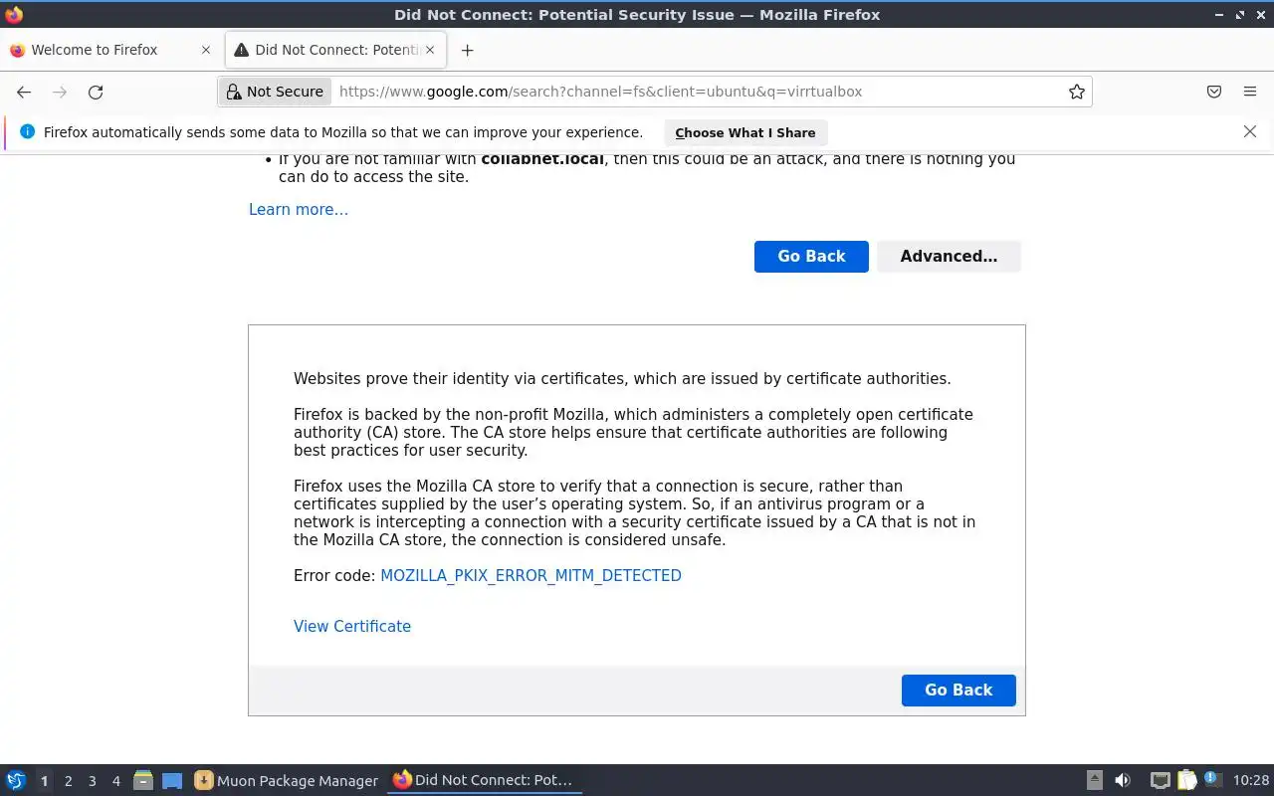The height and width of the screenshot is (796, 1274).
Task: Click the Firefox logo in the title bar
Action: click(14, 14)
